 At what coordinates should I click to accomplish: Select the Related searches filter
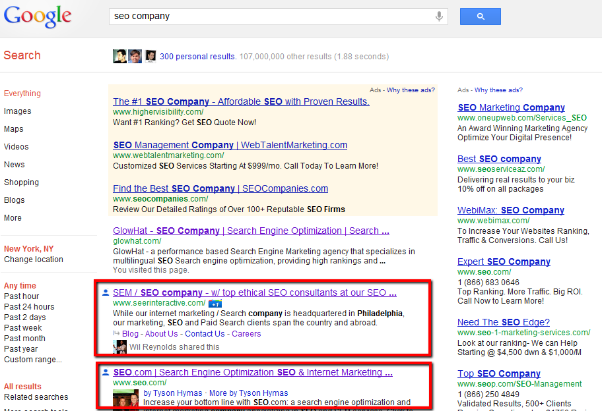(x=36, y=397)
